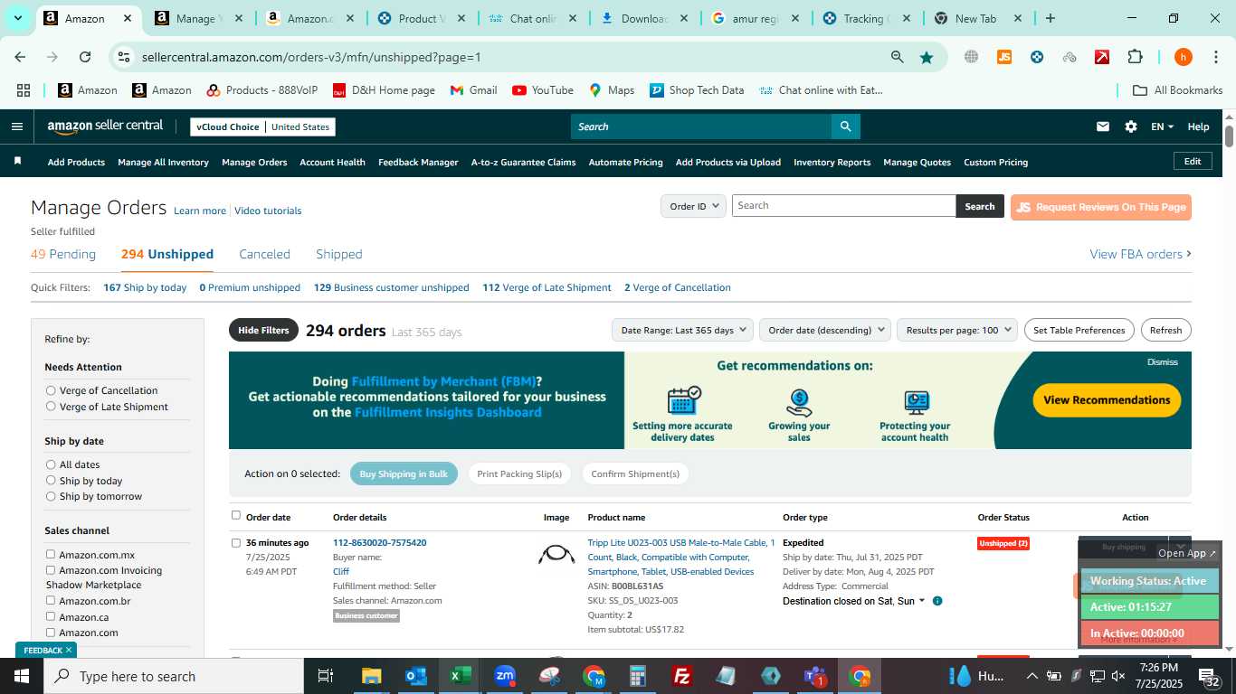Open the messages envelope icon
This screenshot has height=694, width=1236.
(x=1102, y=127)
